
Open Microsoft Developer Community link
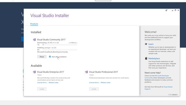[x=157, y=77]
